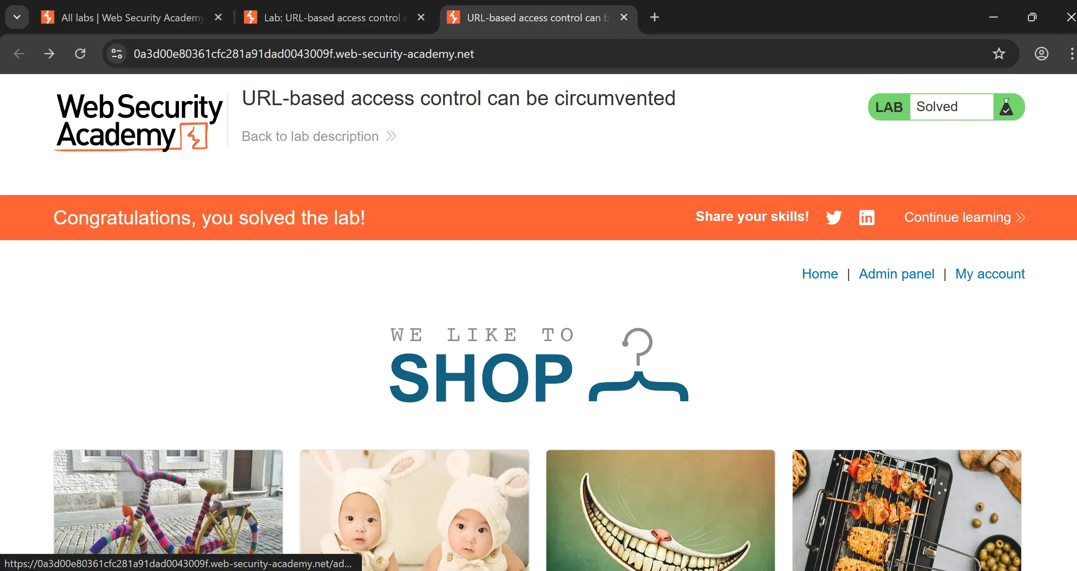Bookmark this page with star icon
This screenshot has width=1077, height=571.
(999, 54)
